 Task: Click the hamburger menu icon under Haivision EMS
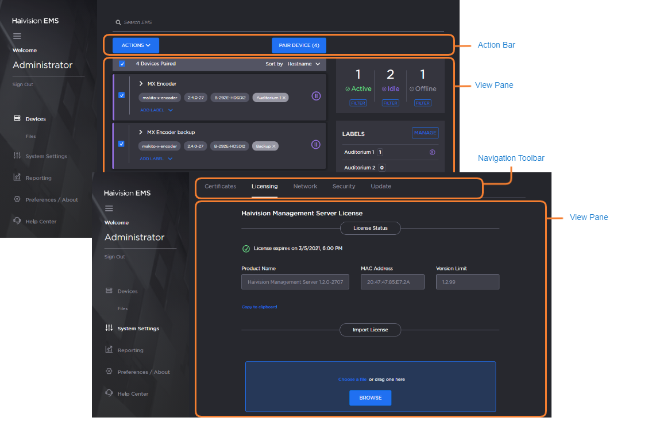coord(17,36)
